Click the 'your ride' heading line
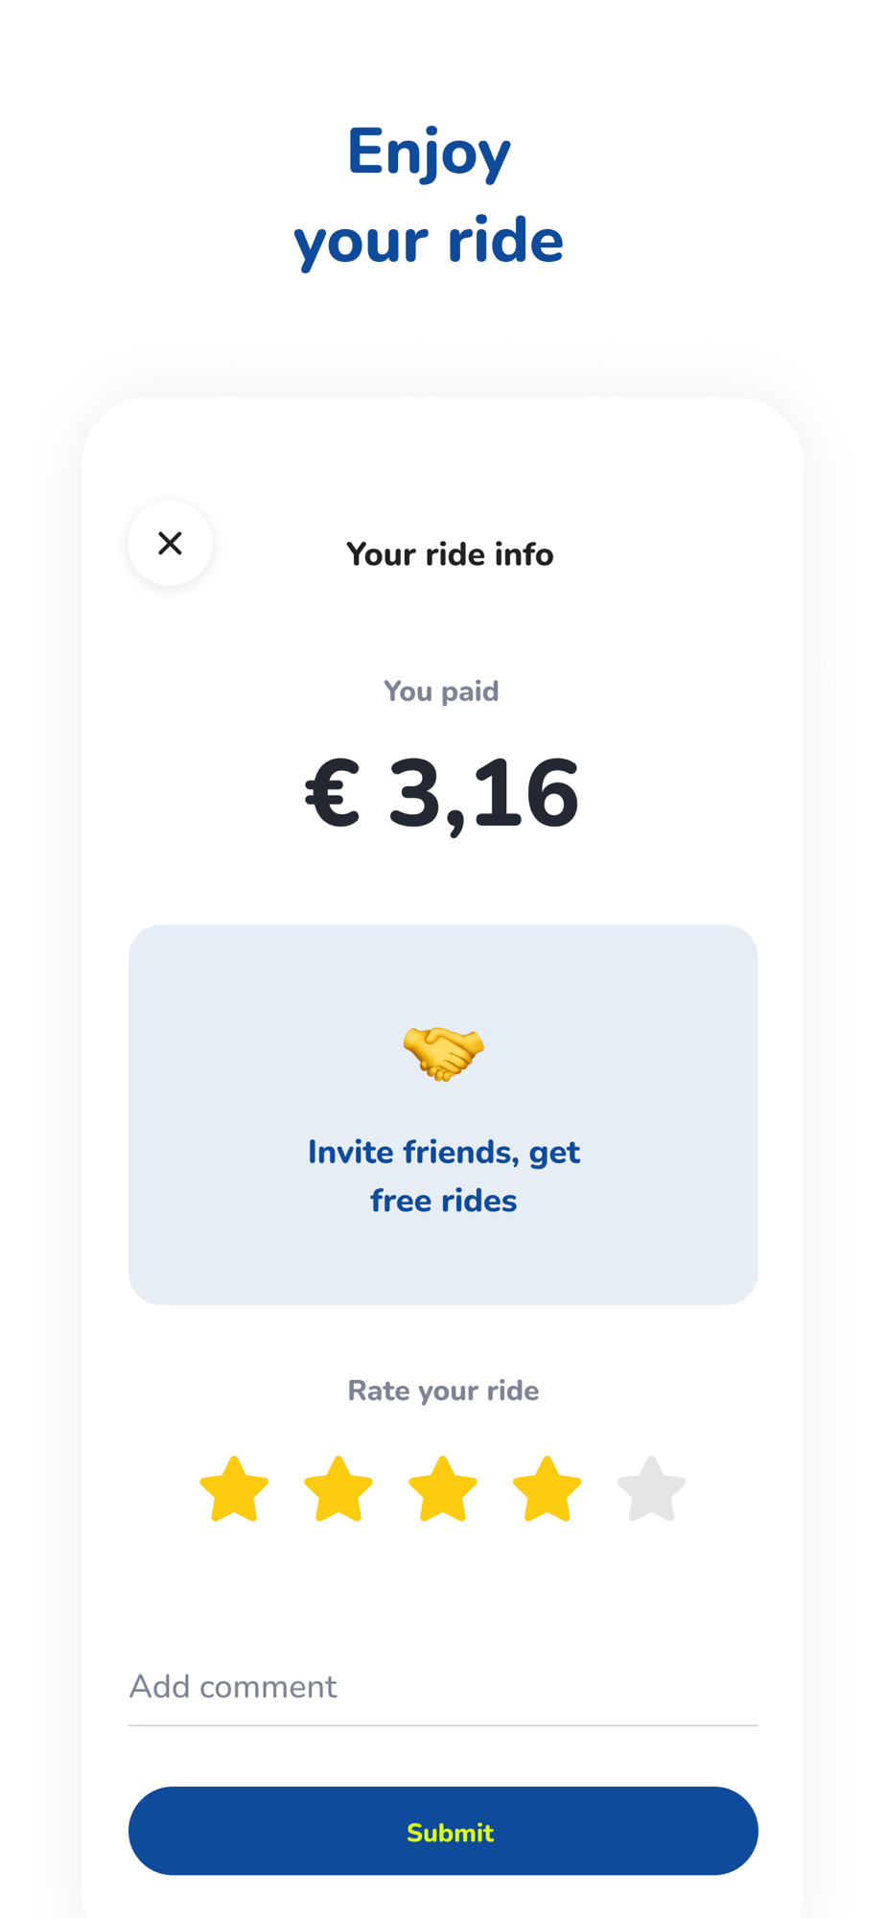This screenshot has height=1918, width=886. [429, 240]
